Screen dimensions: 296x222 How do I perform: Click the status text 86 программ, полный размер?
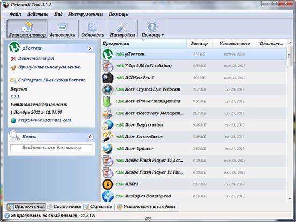point(53,216)
